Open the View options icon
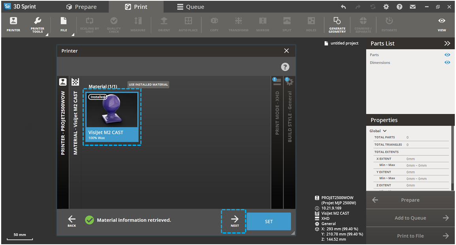The height and width of the screenshot is (245, 456). (442, 24)
